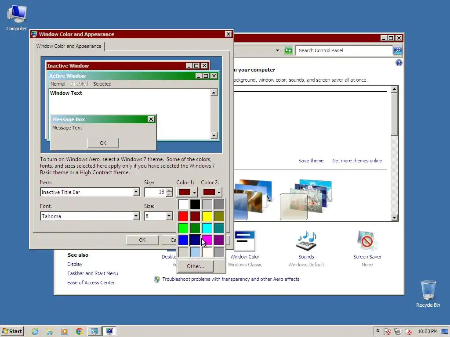Screen dimensions: 450x337
Task: Decrease the item Size spinner value
Action: [x=169, y=194]
